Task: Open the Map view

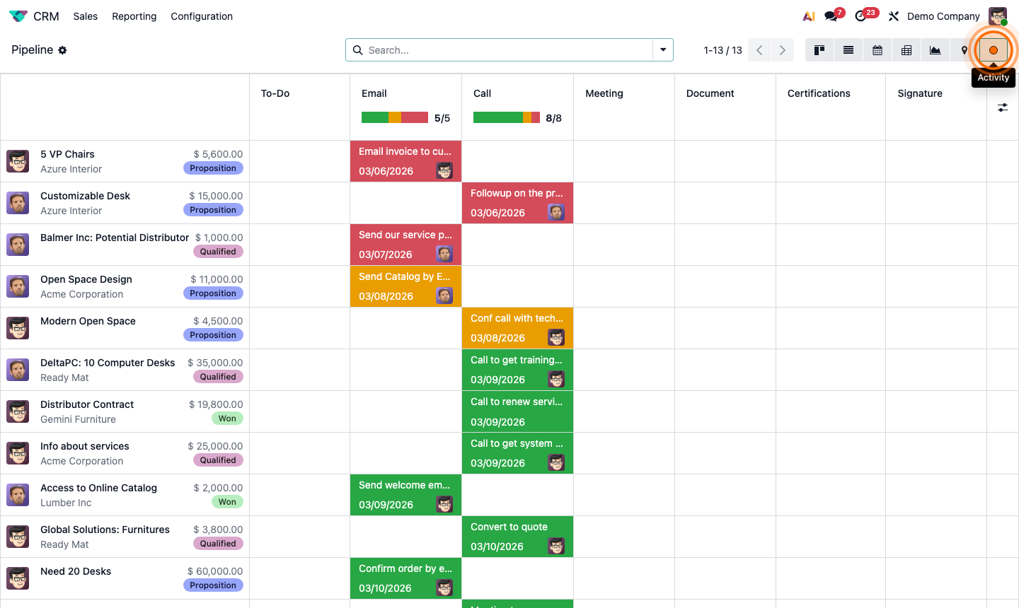Action: coord(964,49)
